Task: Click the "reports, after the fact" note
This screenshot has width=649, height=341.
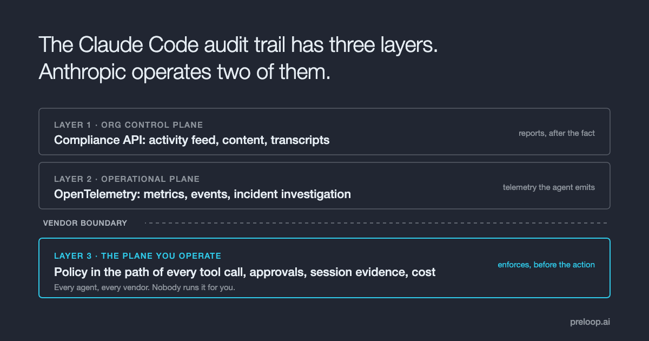Action: click(557, 133)
